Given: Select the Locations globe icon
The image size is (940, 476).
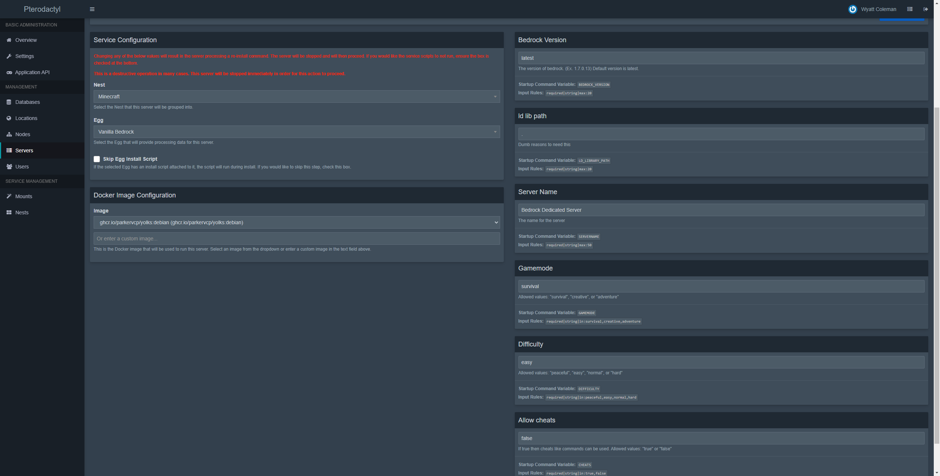Looking at the screenshot, I should pyautogui.click(x=9, y=118).
